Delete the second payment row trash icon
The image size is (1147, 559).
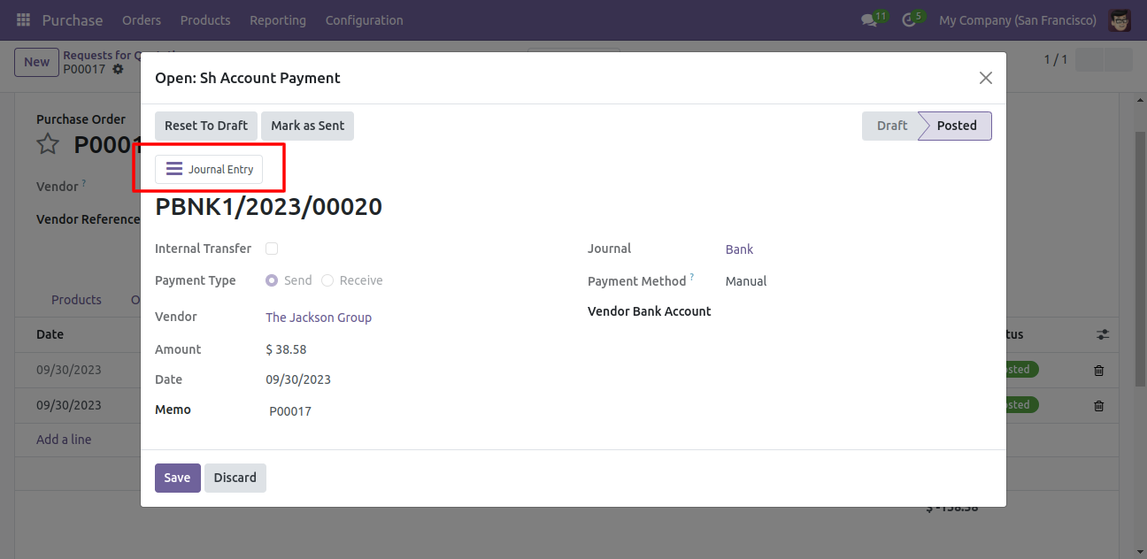coord(1098,406)
